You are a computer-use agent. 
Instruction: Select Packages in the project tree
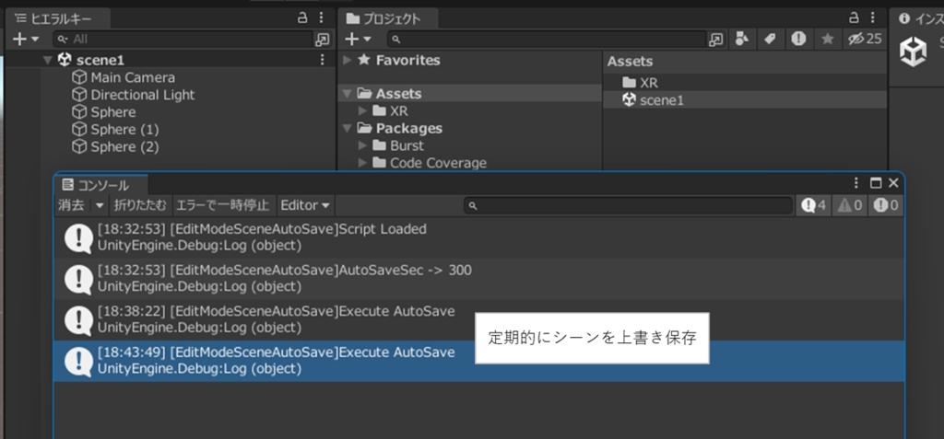408,128
